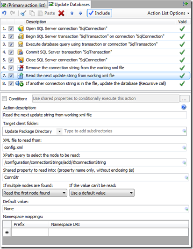The image size is (193, 249).
Task: Uncheck action 1 Open SQL Server connection
Action: [x=11, y=29]
